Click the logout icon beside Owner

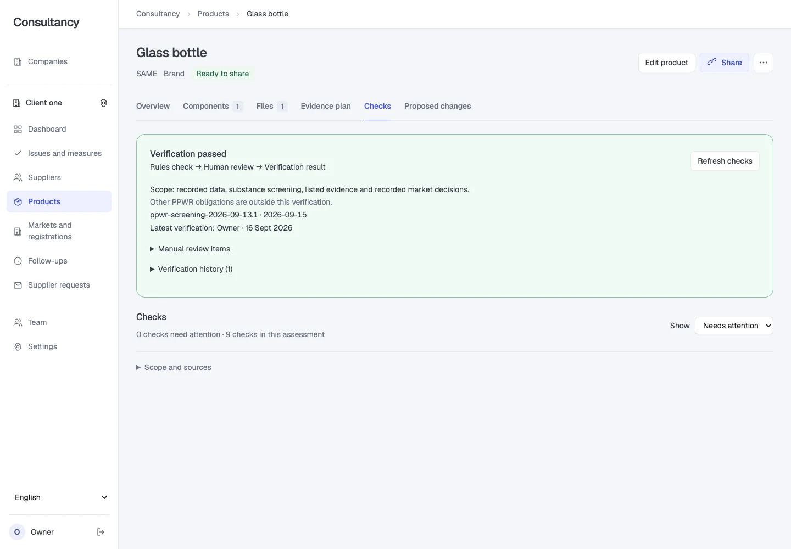click(101, 532)
